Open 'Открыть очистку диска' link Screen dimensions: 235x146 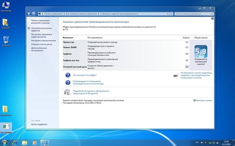41,44
